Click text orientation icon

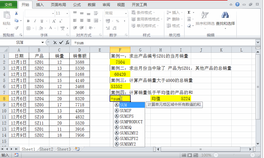point(91,28)
